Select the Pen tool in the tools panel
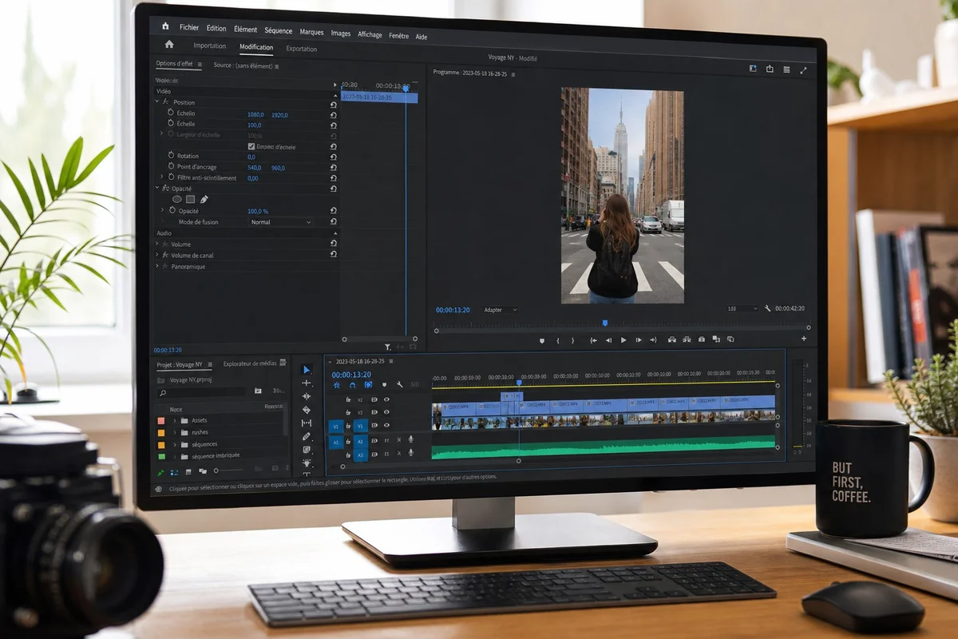The image size is (958, 639). click(307, 436)
